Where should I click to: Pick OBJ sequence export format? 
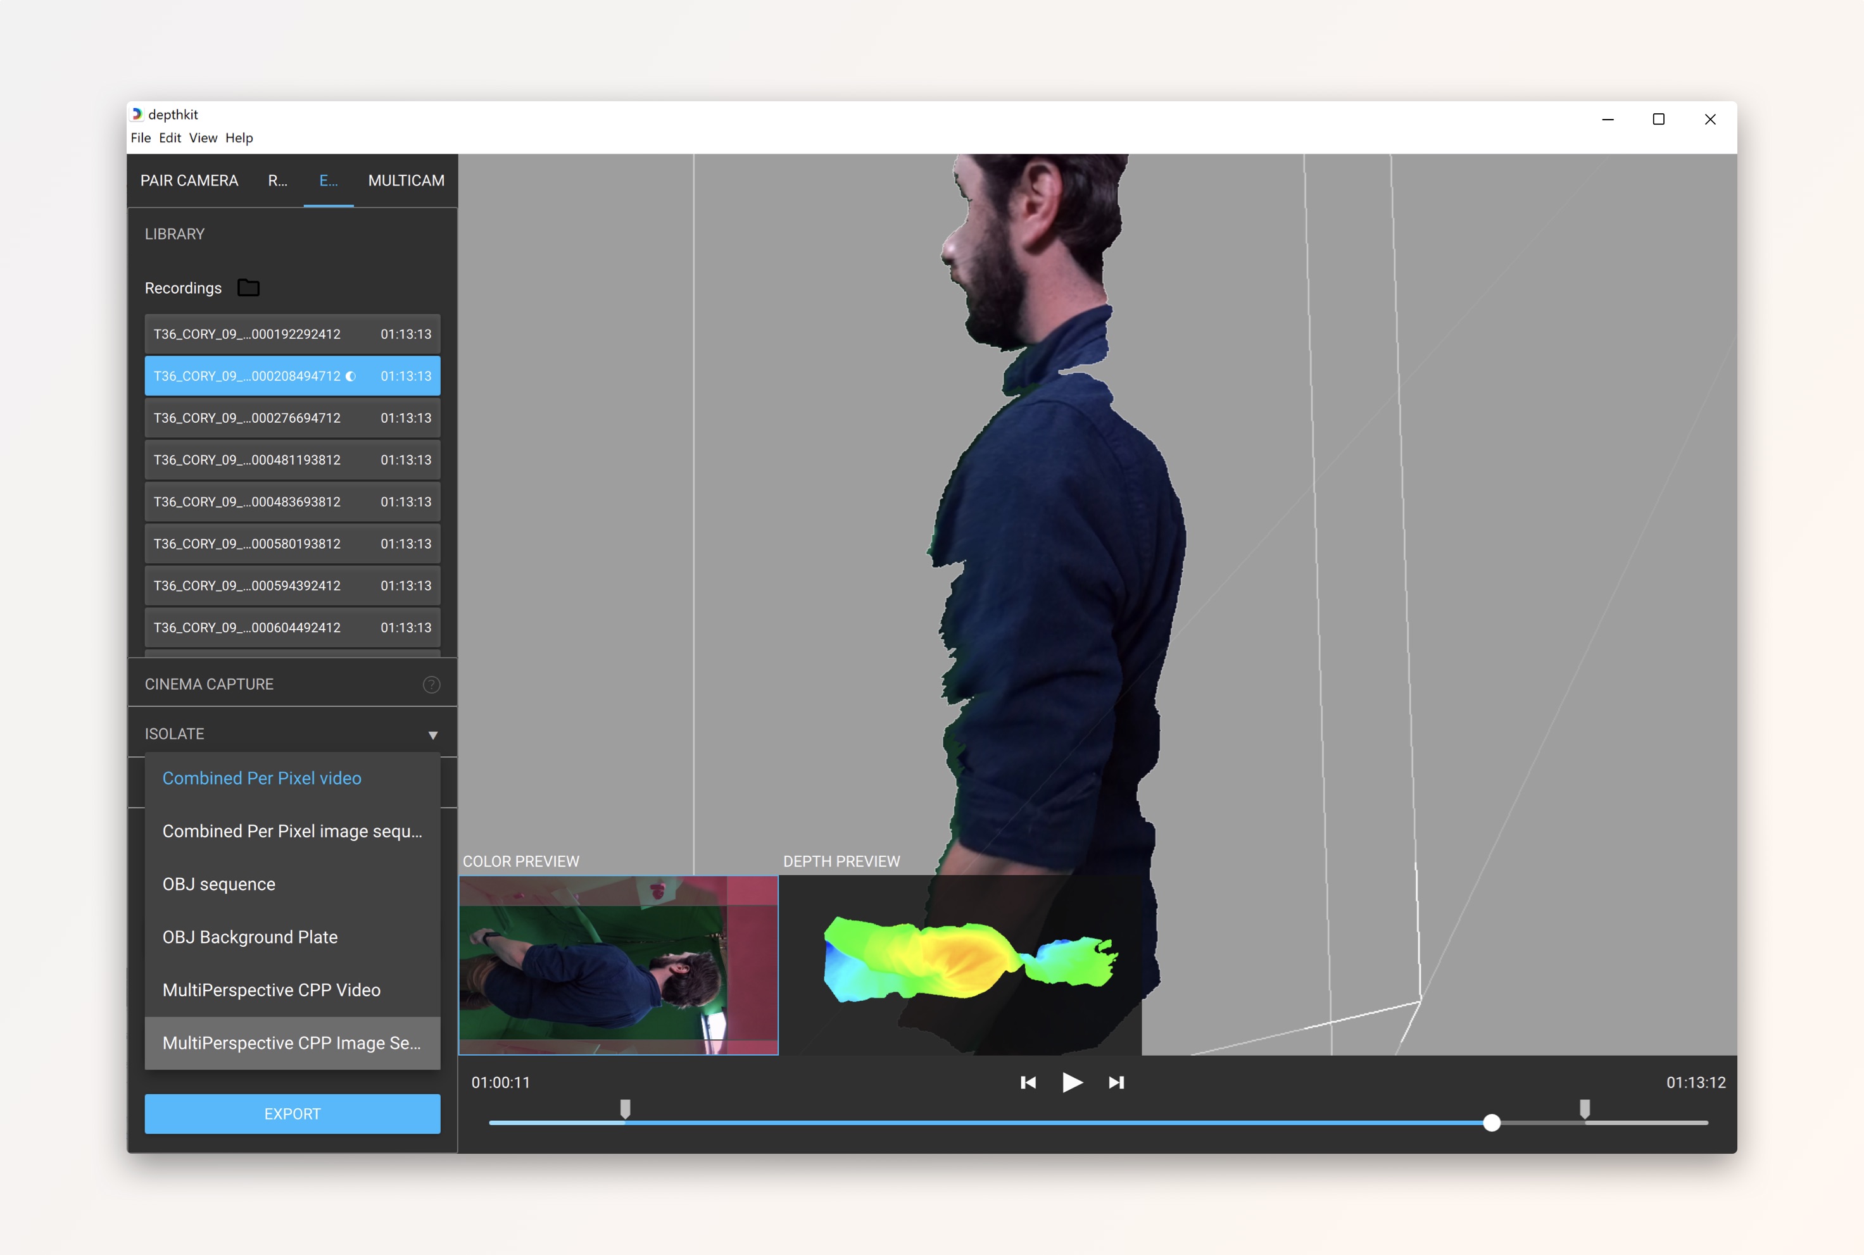218,884
